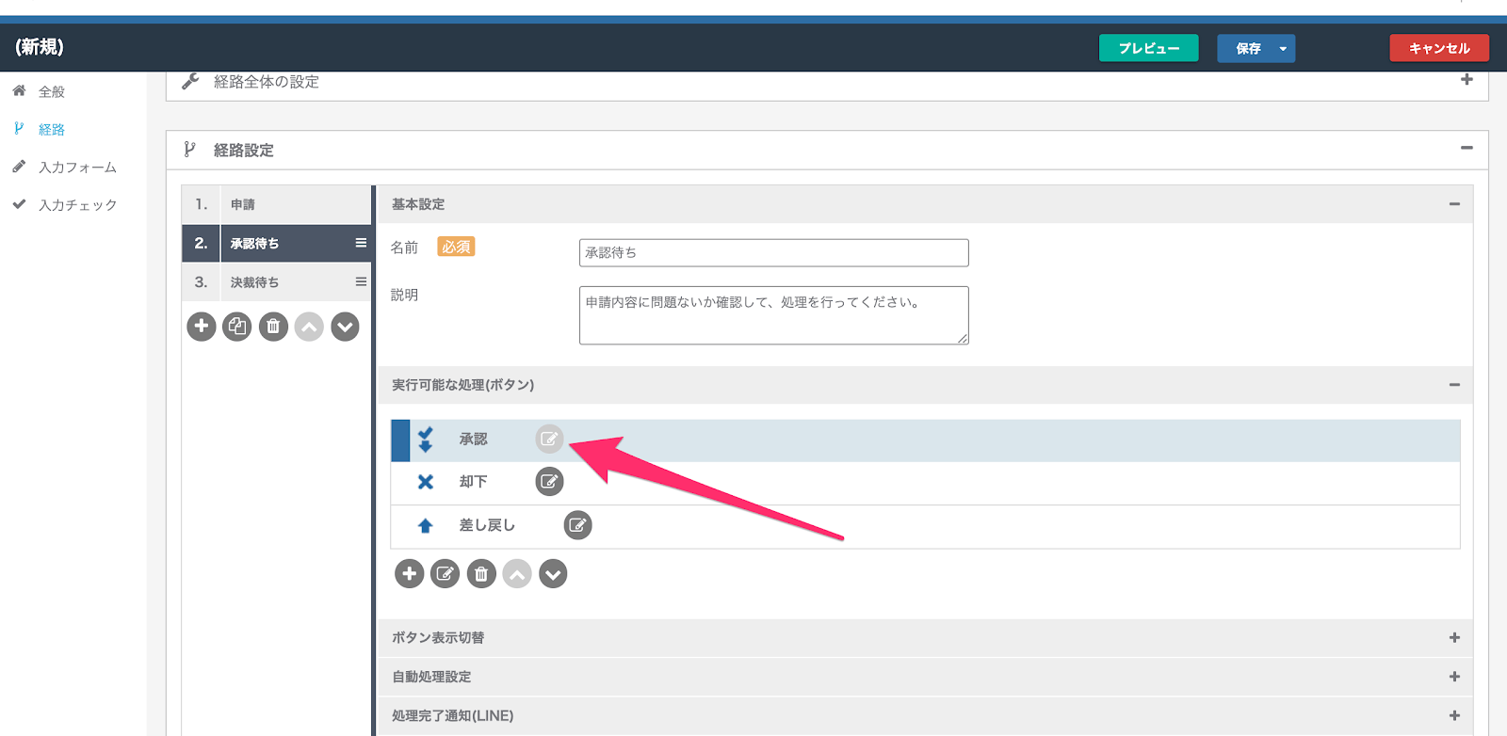Image resolution: width=1507 pixels, height=736 pixels.
Task: Move the route step down
Action: point(345,327)
